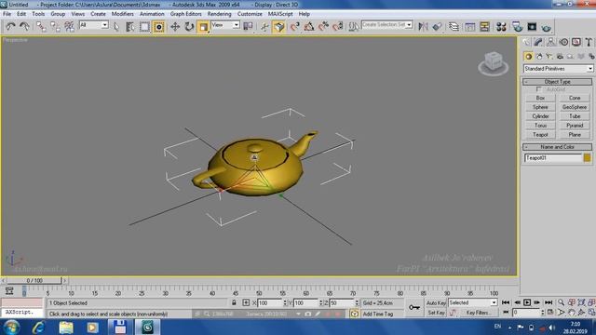Open Curve Editor icon

tap(469, 27)
